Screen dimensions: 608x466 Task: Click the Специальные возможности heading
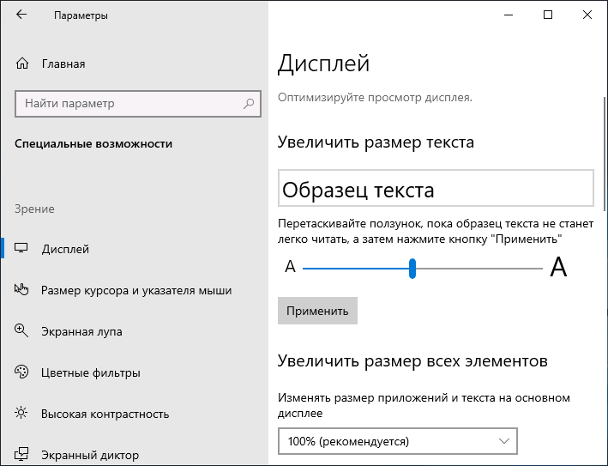click(x=93, y=143)
